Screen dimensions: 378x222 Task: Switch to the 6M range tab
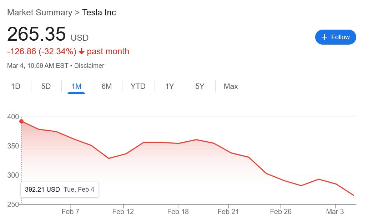point(107,86)
